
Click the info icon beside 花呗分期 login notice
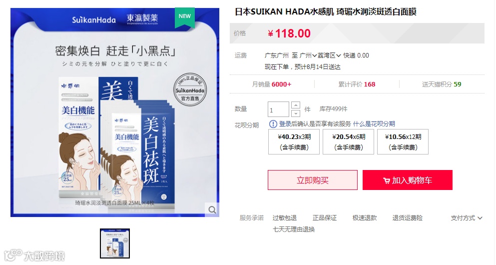(x=273, y=124)
